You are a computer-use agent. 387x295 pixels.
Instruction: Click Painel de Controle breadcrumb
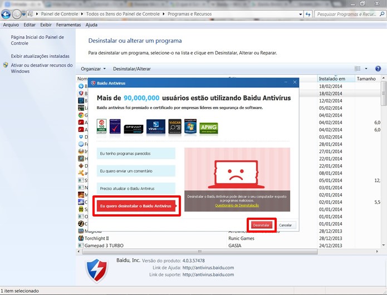click(x=60, y=14)
